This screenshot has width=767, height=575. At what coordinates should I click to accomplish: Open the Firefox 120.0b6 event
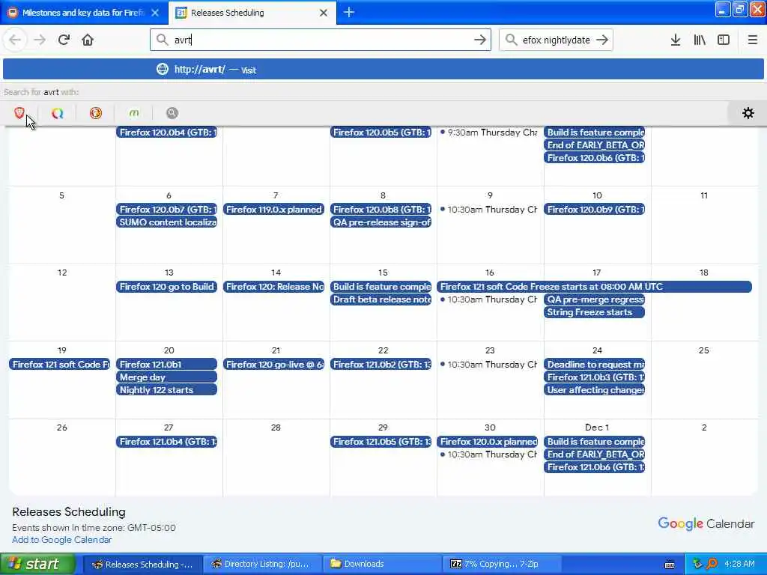coord(595,158)
